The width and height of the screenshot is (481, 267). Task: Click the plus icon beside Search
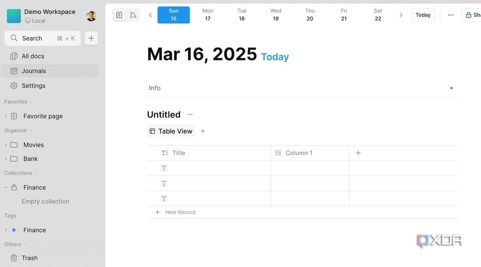[x=91, y=38]
